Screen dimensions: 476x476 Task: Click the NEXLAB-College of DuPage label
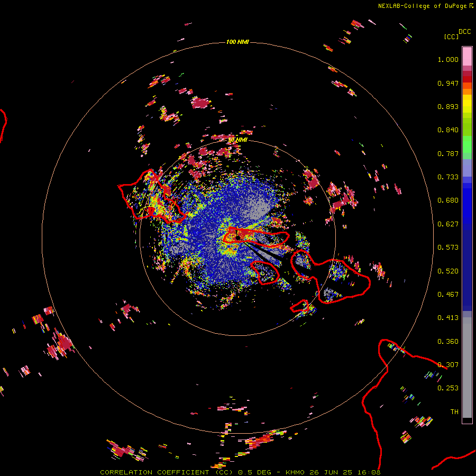pos(422,6)
